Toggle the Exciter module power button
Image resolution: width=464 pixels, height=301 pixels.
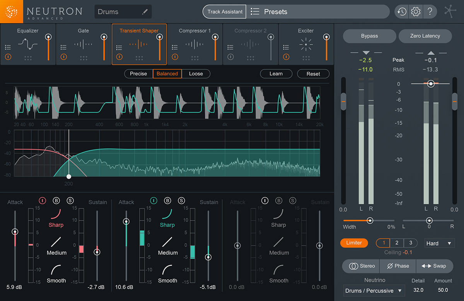coord(287,57)
